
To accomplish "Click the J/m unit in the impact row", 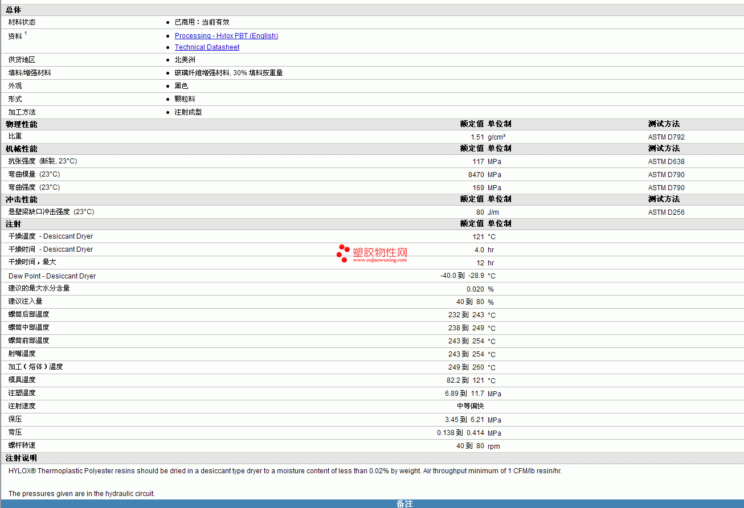I will click(x=493, y=212).
